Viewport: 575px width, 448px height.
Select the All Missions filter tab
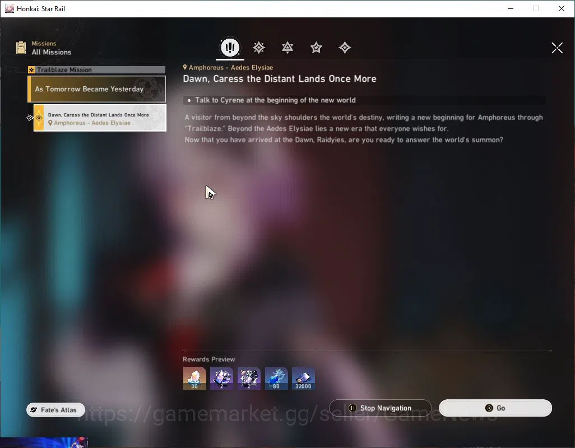230,47
